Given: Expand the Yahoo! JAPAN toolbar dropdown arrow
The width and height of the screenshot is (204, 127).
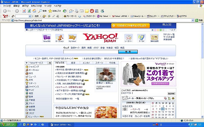Looking at the screenshot, I should pos(128,16).
